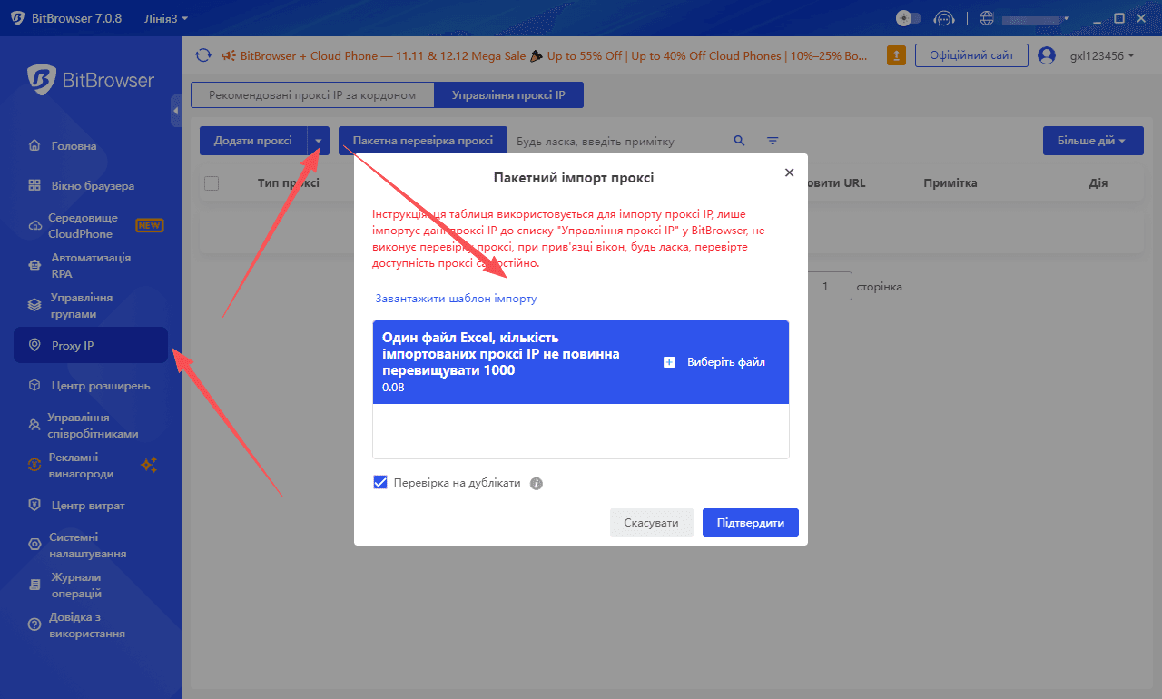Click the customer support headset icon
Screen dimensions: 1162x699
click(x=944, y=18)
